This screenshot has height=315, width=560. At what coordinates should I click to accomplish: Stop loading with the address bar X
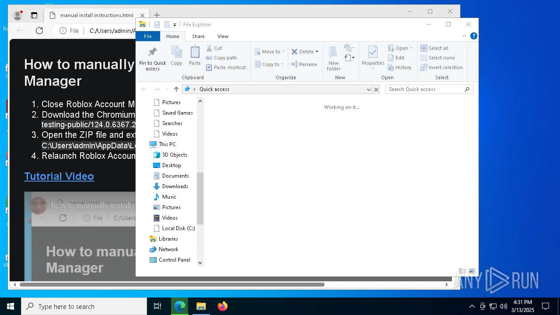(376, 89)
